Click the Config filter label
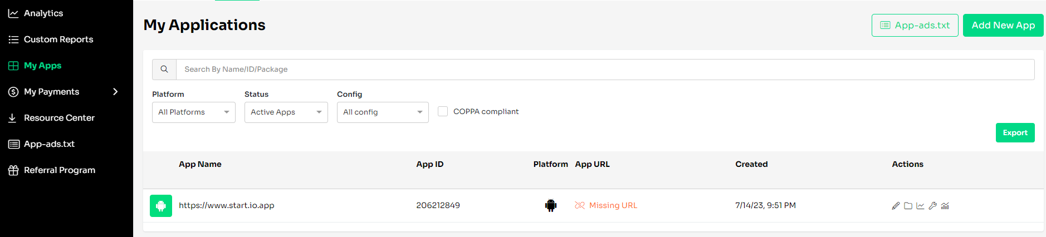This screenshot has height=237, width=1046. point(350,95)
